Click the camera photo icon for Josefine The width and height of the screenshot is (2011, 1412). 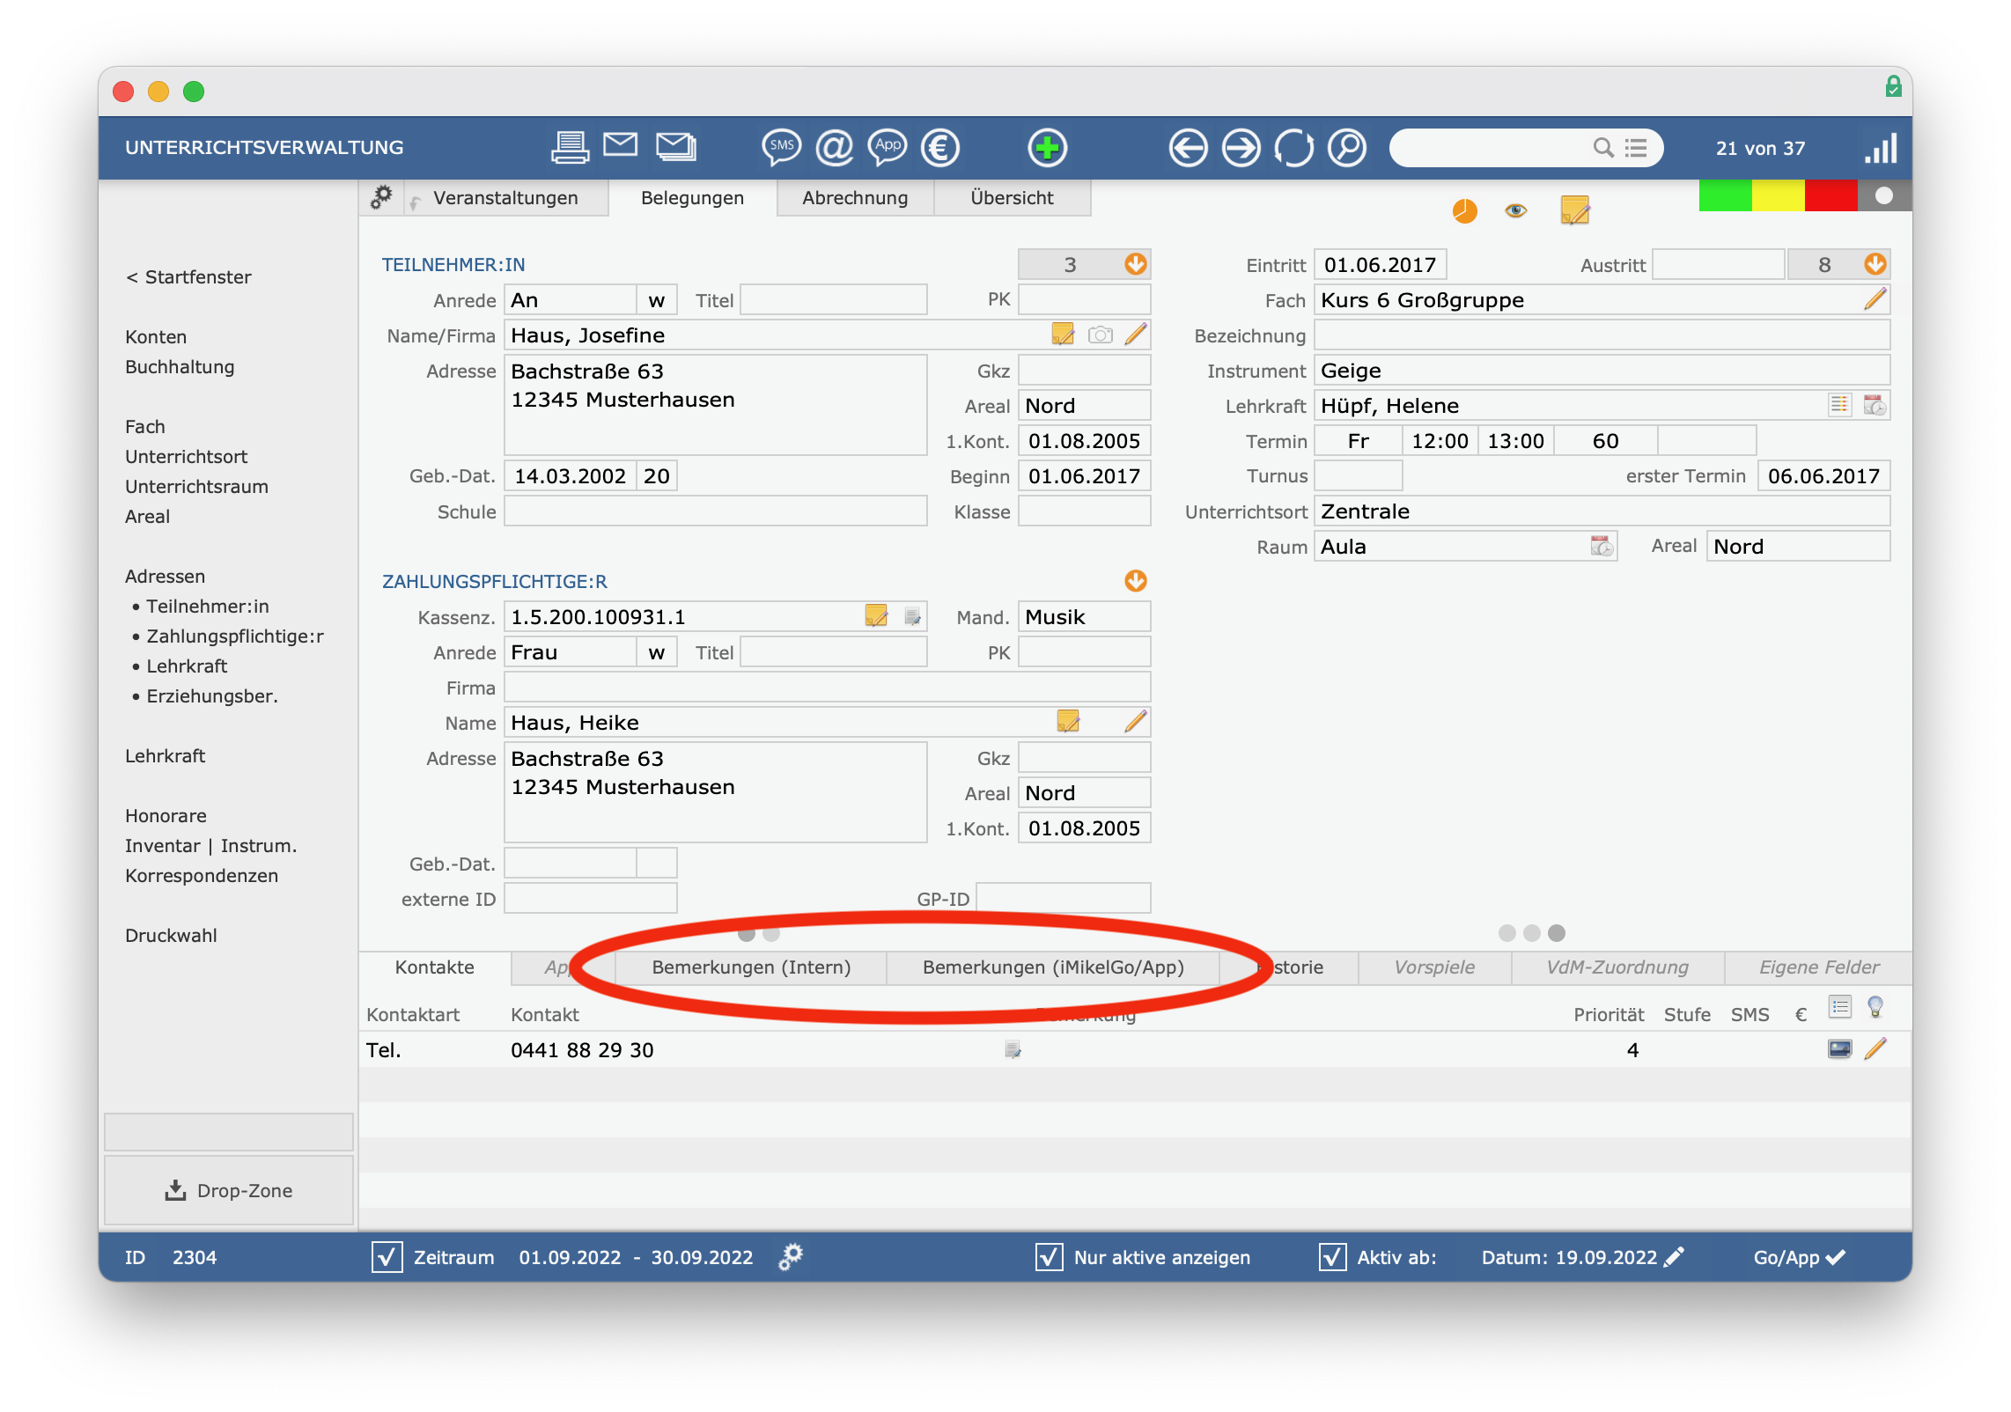1101,335
